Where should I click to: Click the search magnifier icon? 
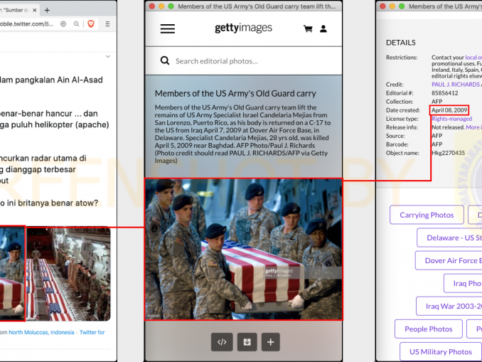(x=165, y=60)
